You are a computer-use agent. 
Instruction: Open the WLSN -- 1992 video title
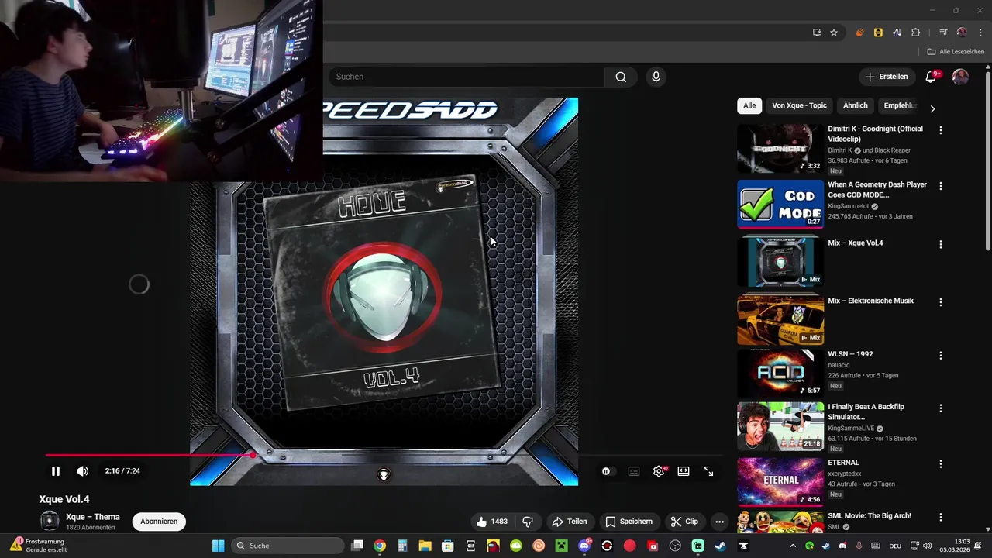(850, 353)
